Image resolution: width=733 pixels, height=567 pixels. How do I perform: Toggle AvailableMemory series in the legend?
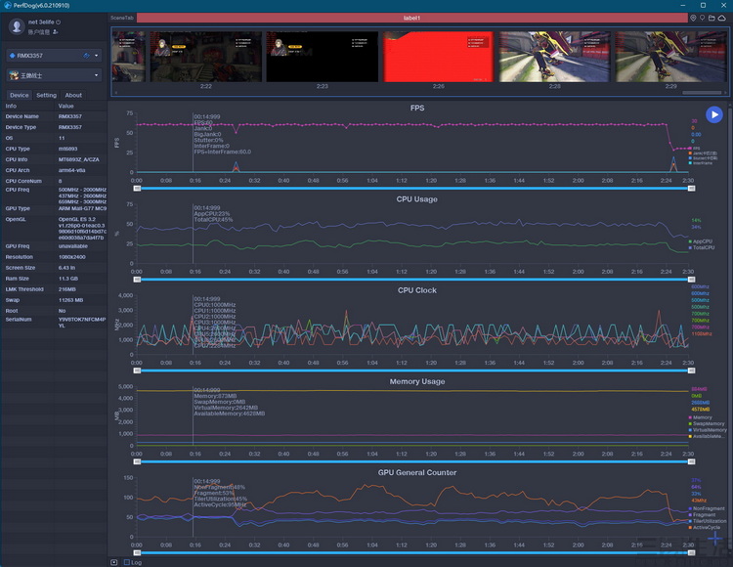click(706, 436)
